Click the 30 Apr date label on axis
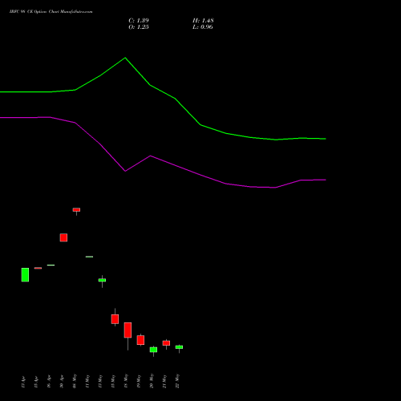The width and height of the screenshot is (401, 401). (62, 382)
